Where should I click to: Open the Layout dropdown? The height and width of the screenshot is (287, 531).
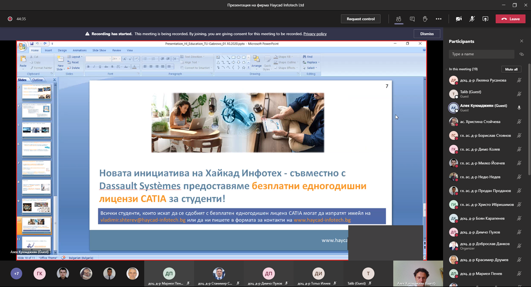click(75, 57)
